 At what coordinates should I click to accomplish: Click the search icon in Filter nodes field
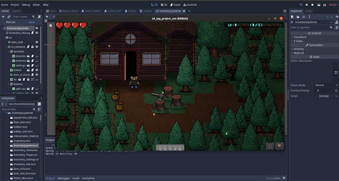coord(33,16)
